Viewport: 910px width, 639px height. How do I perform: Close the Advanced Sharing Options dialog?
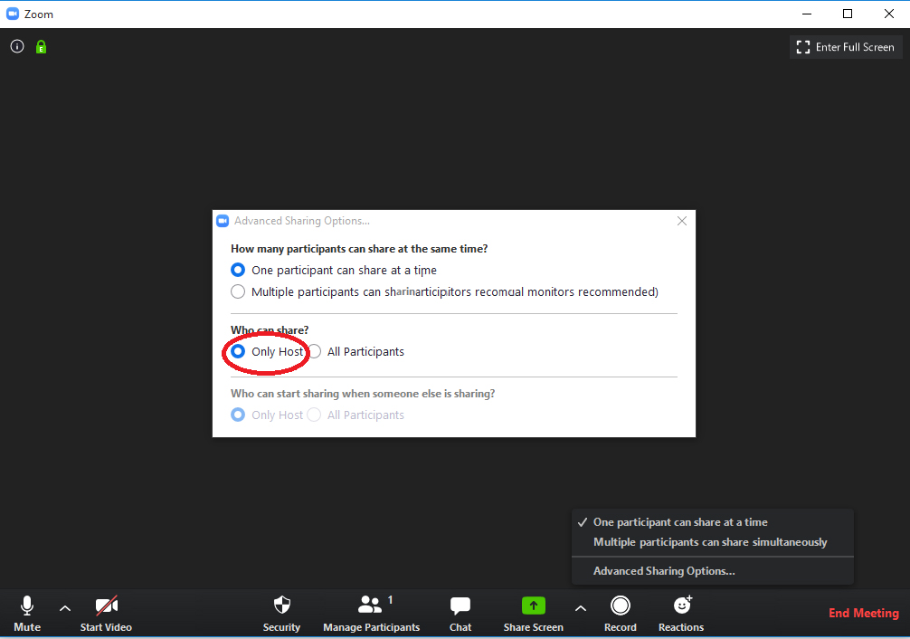click(682, 221)
